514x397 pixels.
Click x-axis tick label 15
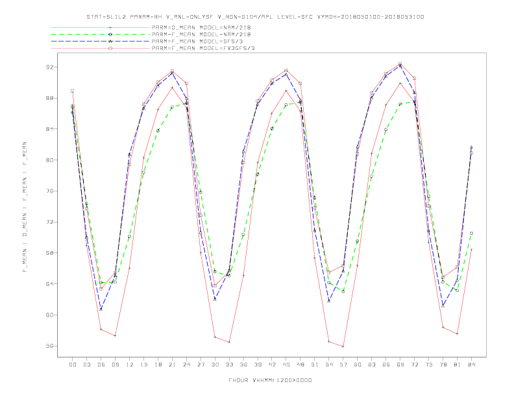click(143, 365)
